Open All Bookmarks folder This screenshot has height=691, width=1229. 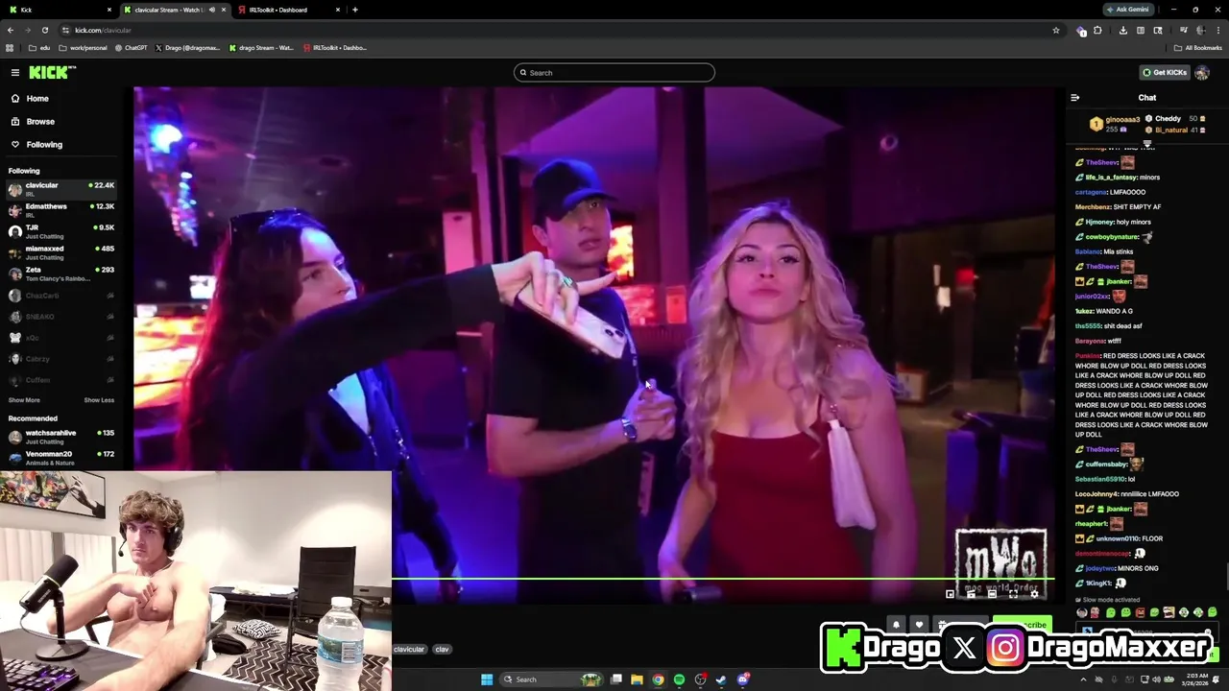1198,47
